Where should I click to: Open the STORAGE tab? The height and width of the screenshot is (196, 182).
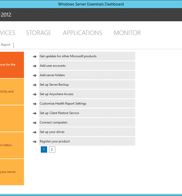tap(39, 33)
